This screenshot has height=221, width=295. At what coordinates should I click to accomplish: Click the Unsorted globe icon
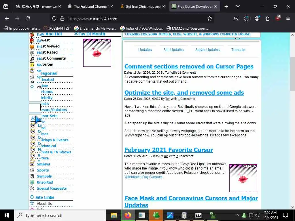coord(32,182)
